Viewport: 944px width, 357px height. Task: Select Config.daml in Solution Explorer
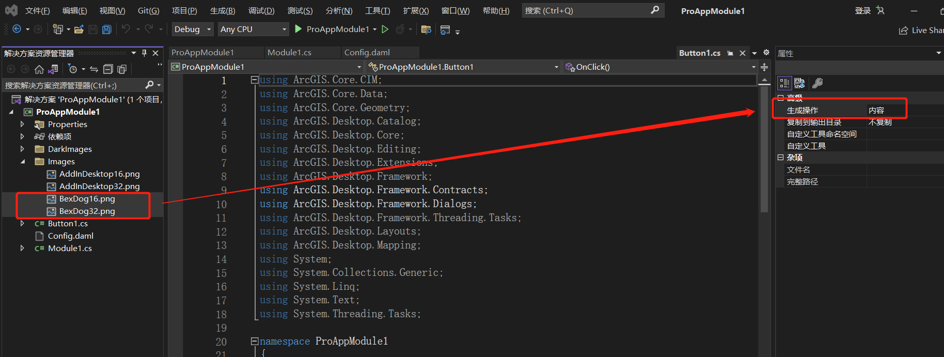coord(71,236)
